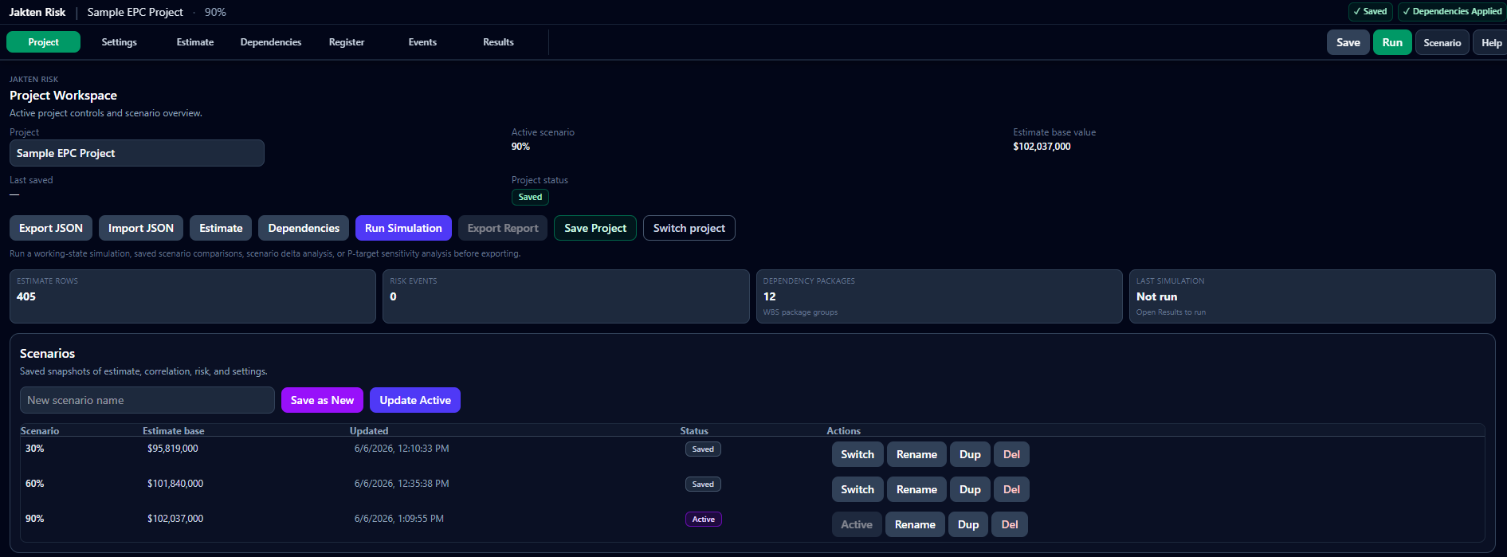The width and height of the screenshot is (1507, 557).
Task: Delete the 60% scenario
Action: pyautogui.click(x=1011, y=489)
